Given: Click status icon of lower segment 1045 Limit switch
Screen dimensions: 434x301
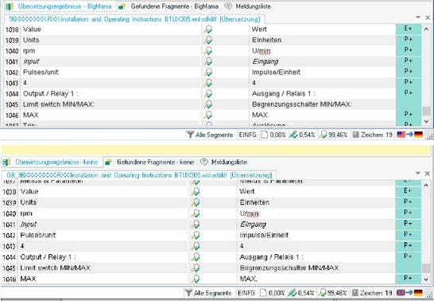Looking at the screenshot, I should 196,268.
